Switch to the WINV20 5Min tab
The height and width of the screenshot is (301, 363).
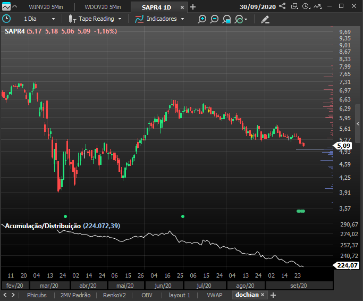click(46, 7)
